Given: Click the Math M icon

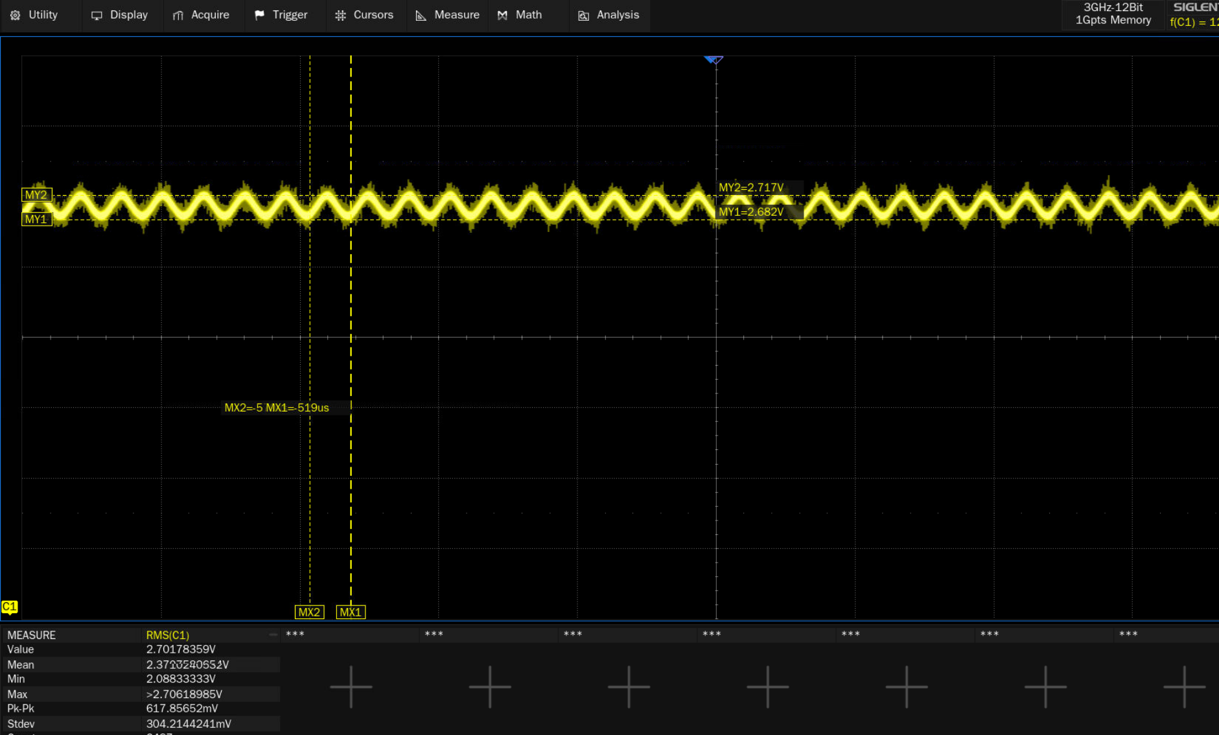Looking at the screenshot, I should point(502,16).
